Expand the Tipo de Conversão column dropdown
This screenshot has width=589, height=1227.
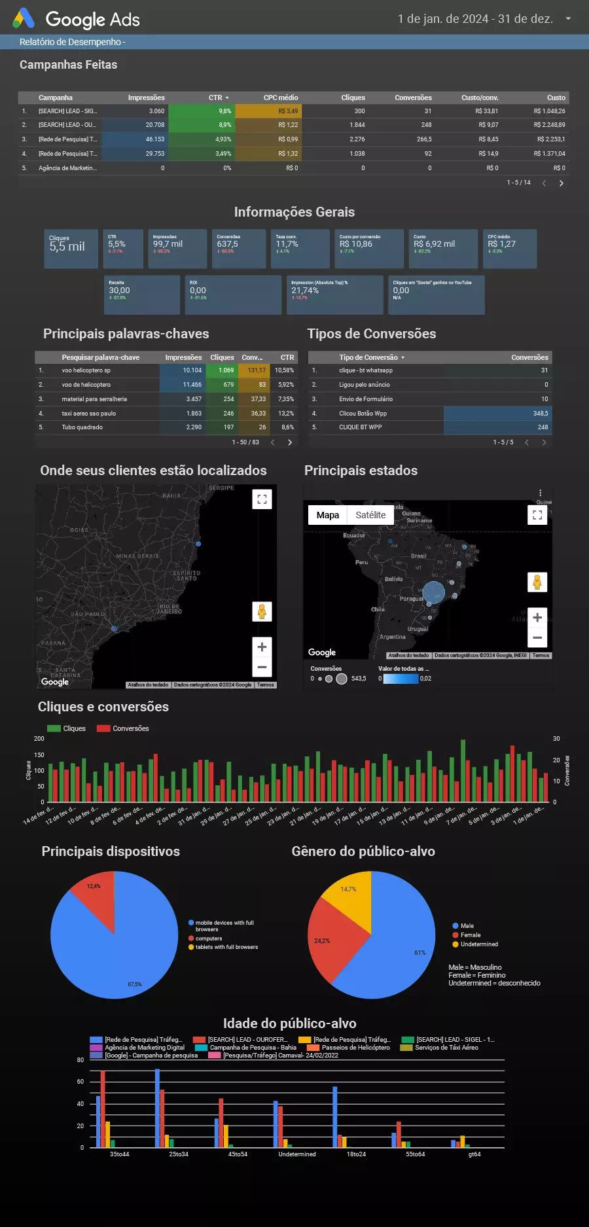(x=402, y=358)
